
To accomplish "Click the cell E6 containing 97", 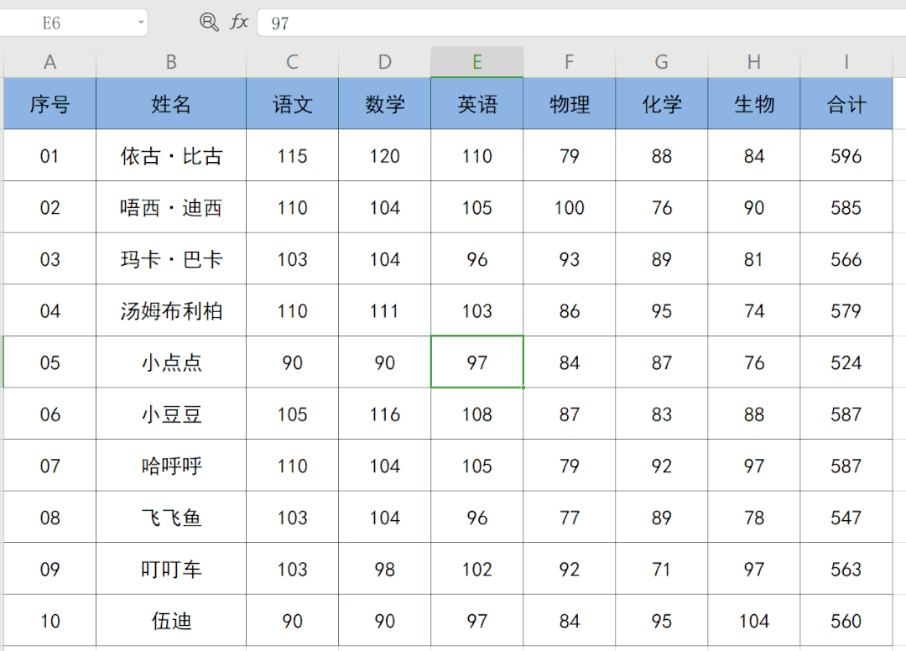I will 476,362.
